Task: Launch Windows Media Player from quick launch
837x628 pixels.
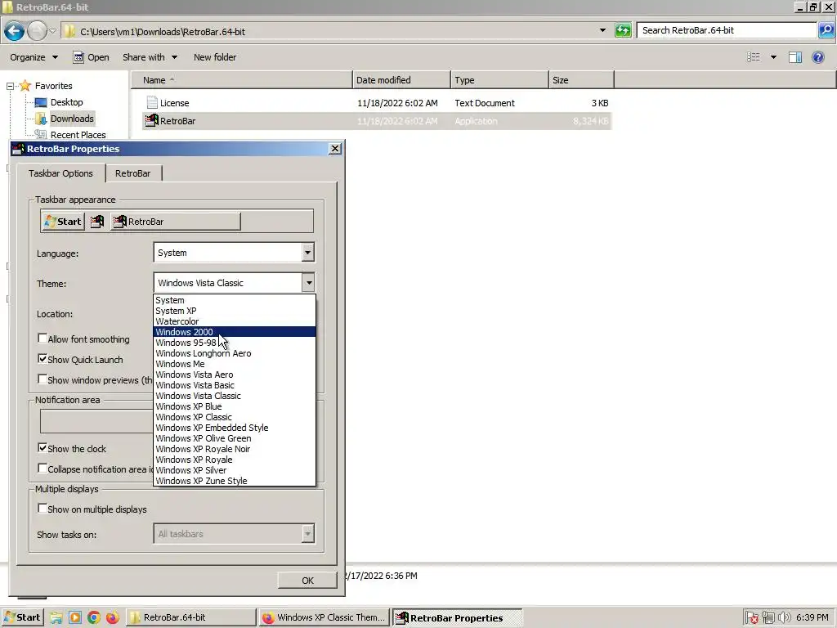Action: coord(74,618)
